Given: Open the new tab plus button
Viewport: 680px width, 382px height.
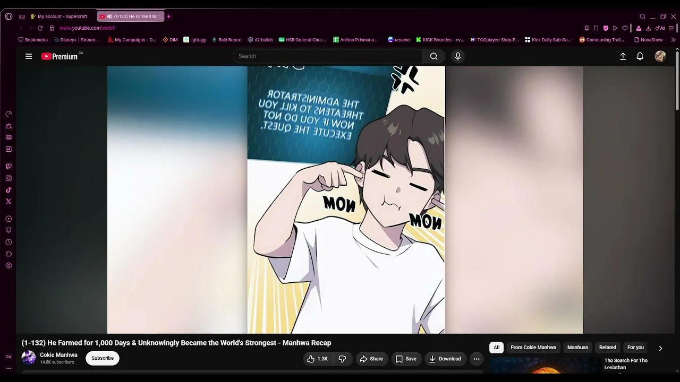Looking at the screenshot, I should pyautogui.click(x=169, y=16).
